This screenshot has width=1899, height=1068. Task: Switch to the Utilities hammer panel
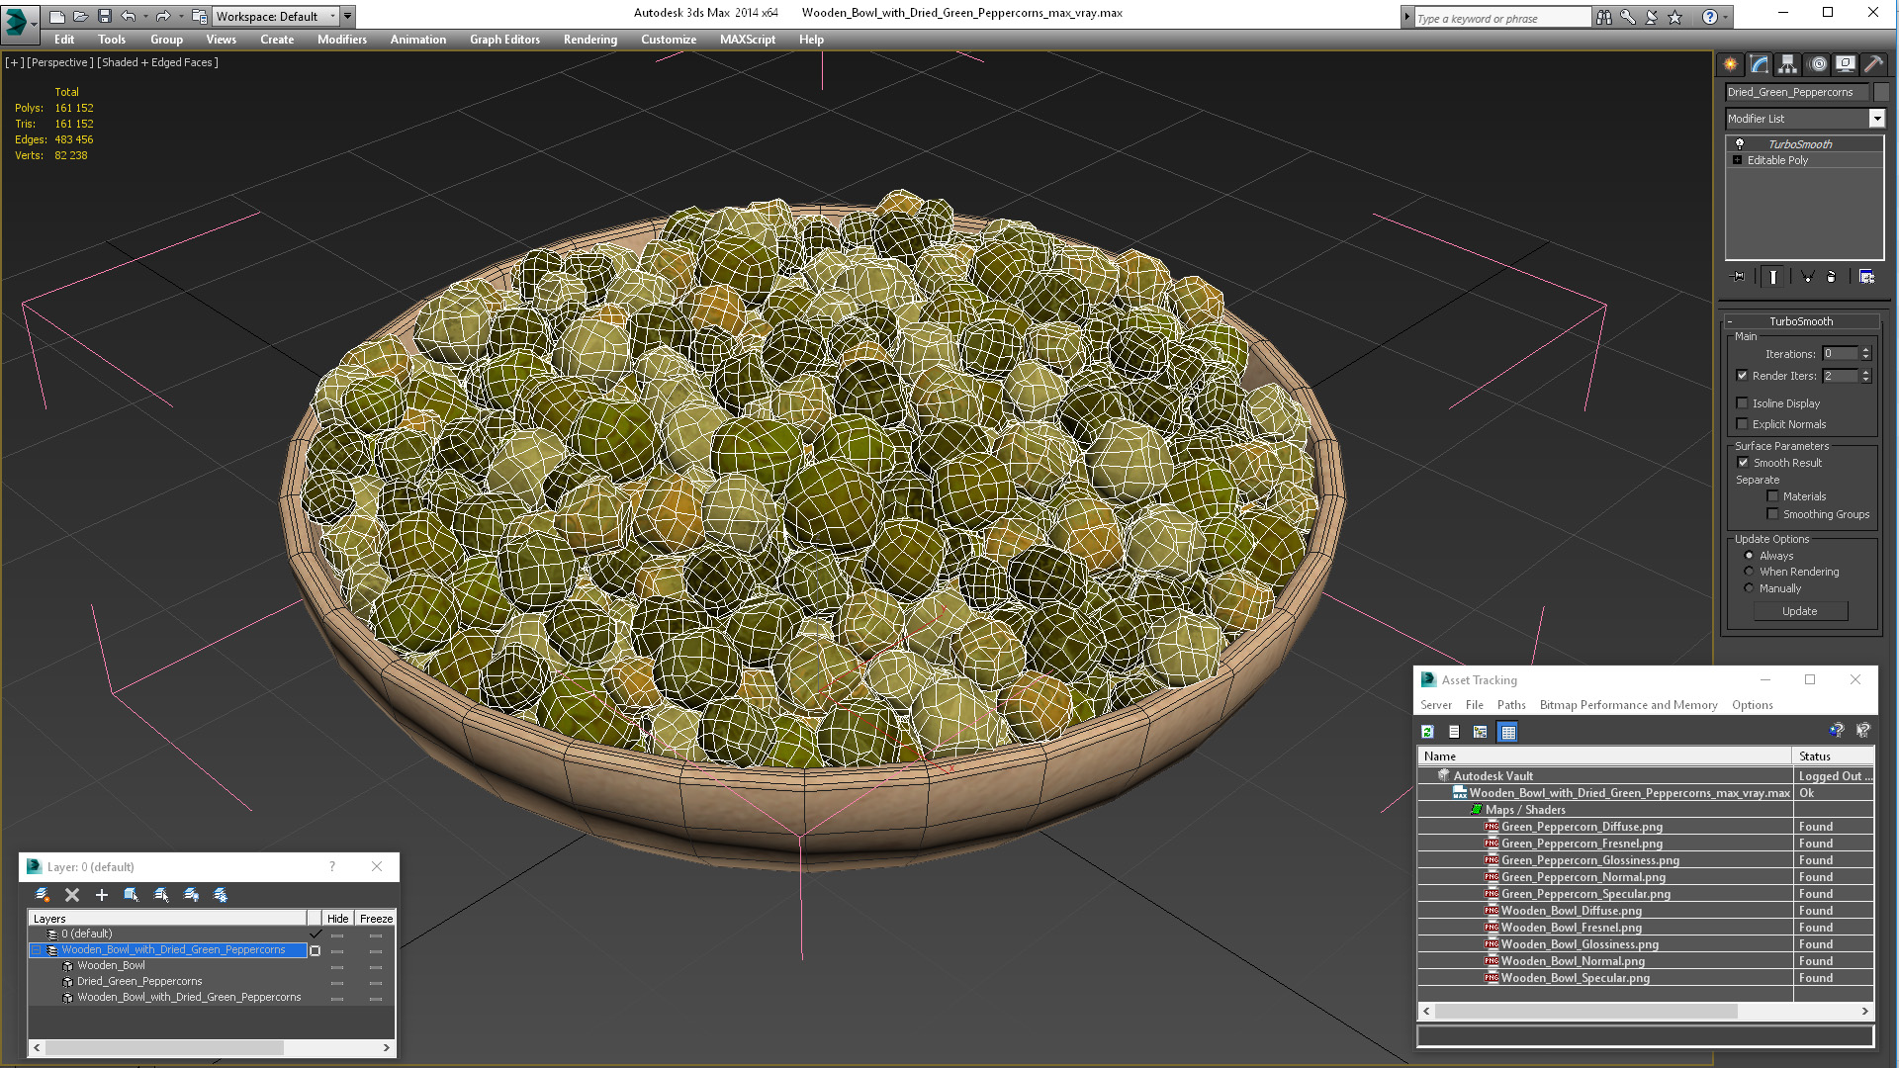(x=1873, y=64)
